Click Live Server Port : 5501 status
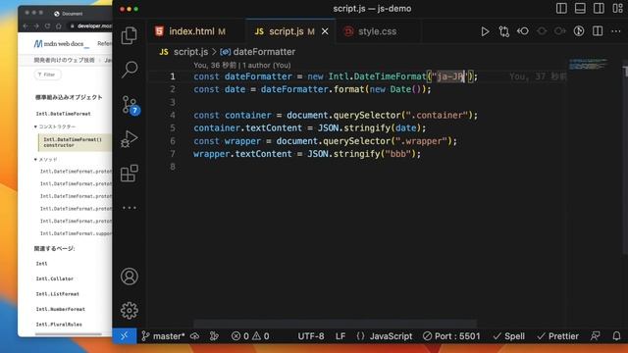This screenshot has height=353, width=628. [451, 336]
